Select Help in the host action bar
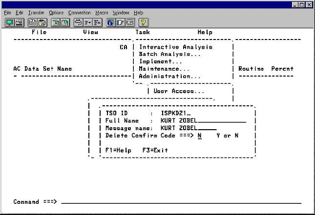 [205, 32]
